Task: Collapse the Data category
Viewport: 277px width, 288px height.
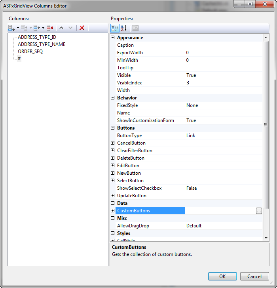Action: click(x=113, y=203)
